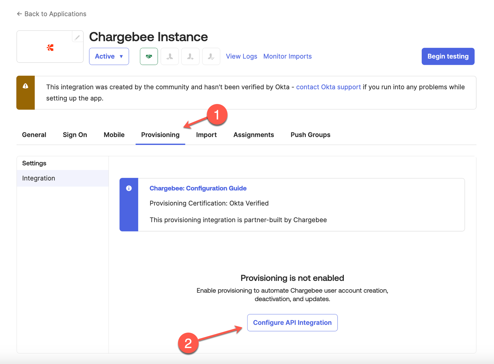This screenshot has width=494, height=364.
Task: Open the Sign On tab
Action: click(75, 135)
